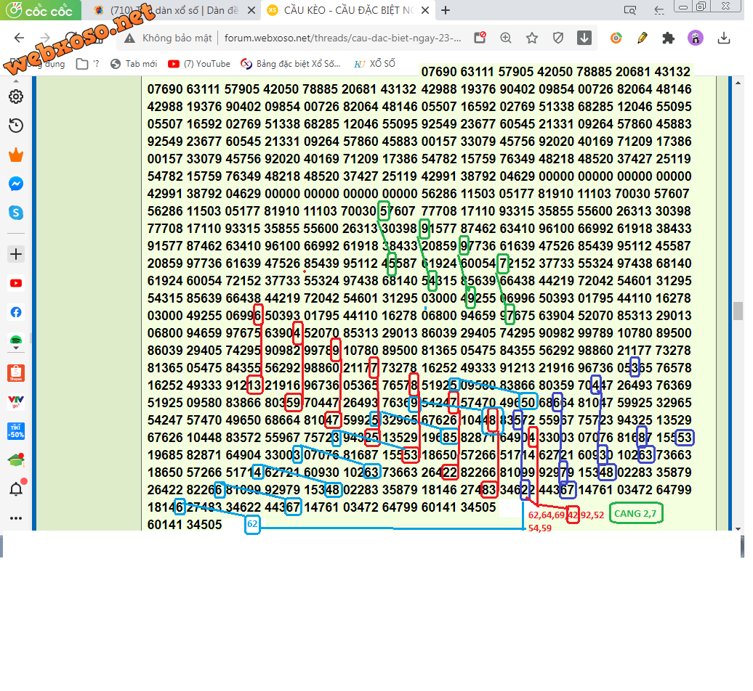Click the zoom magnifier in address bar
This screenshot has height=691, width=753.
[x=506, y=38]
